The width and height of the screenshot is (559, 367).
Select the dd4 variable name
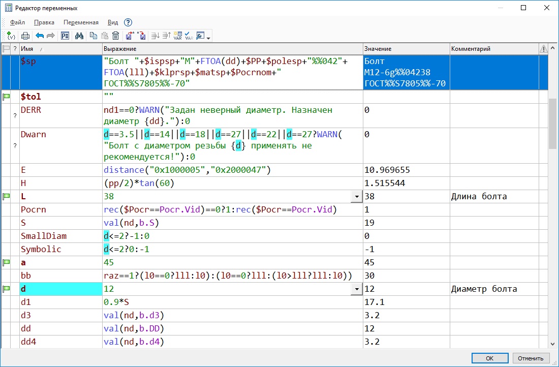(28, 342)
